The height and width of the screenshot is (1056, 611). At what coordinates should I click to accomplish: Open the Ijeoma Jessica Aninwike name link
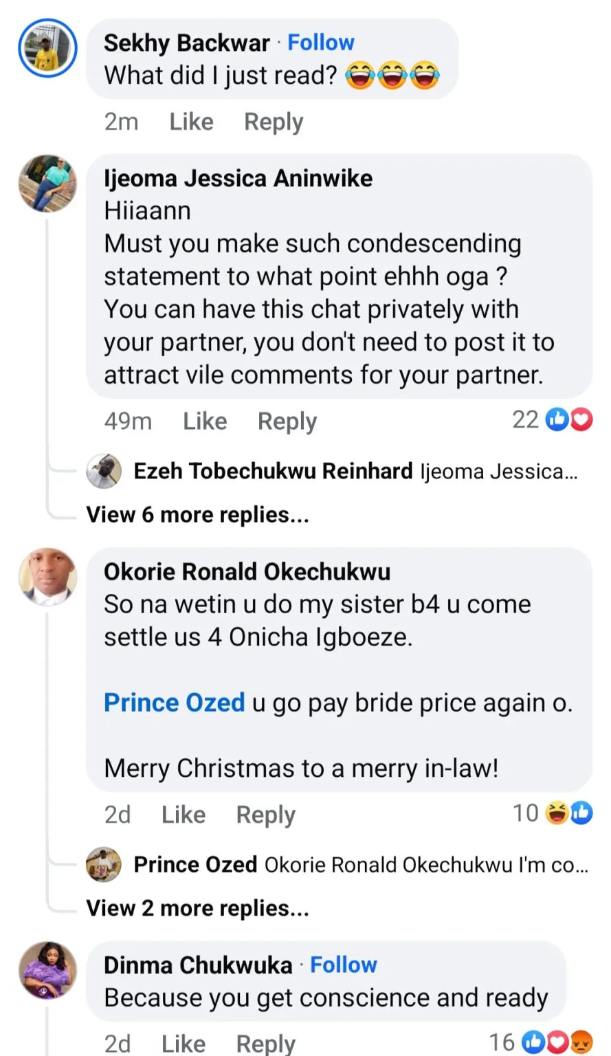tap(238, 178)
